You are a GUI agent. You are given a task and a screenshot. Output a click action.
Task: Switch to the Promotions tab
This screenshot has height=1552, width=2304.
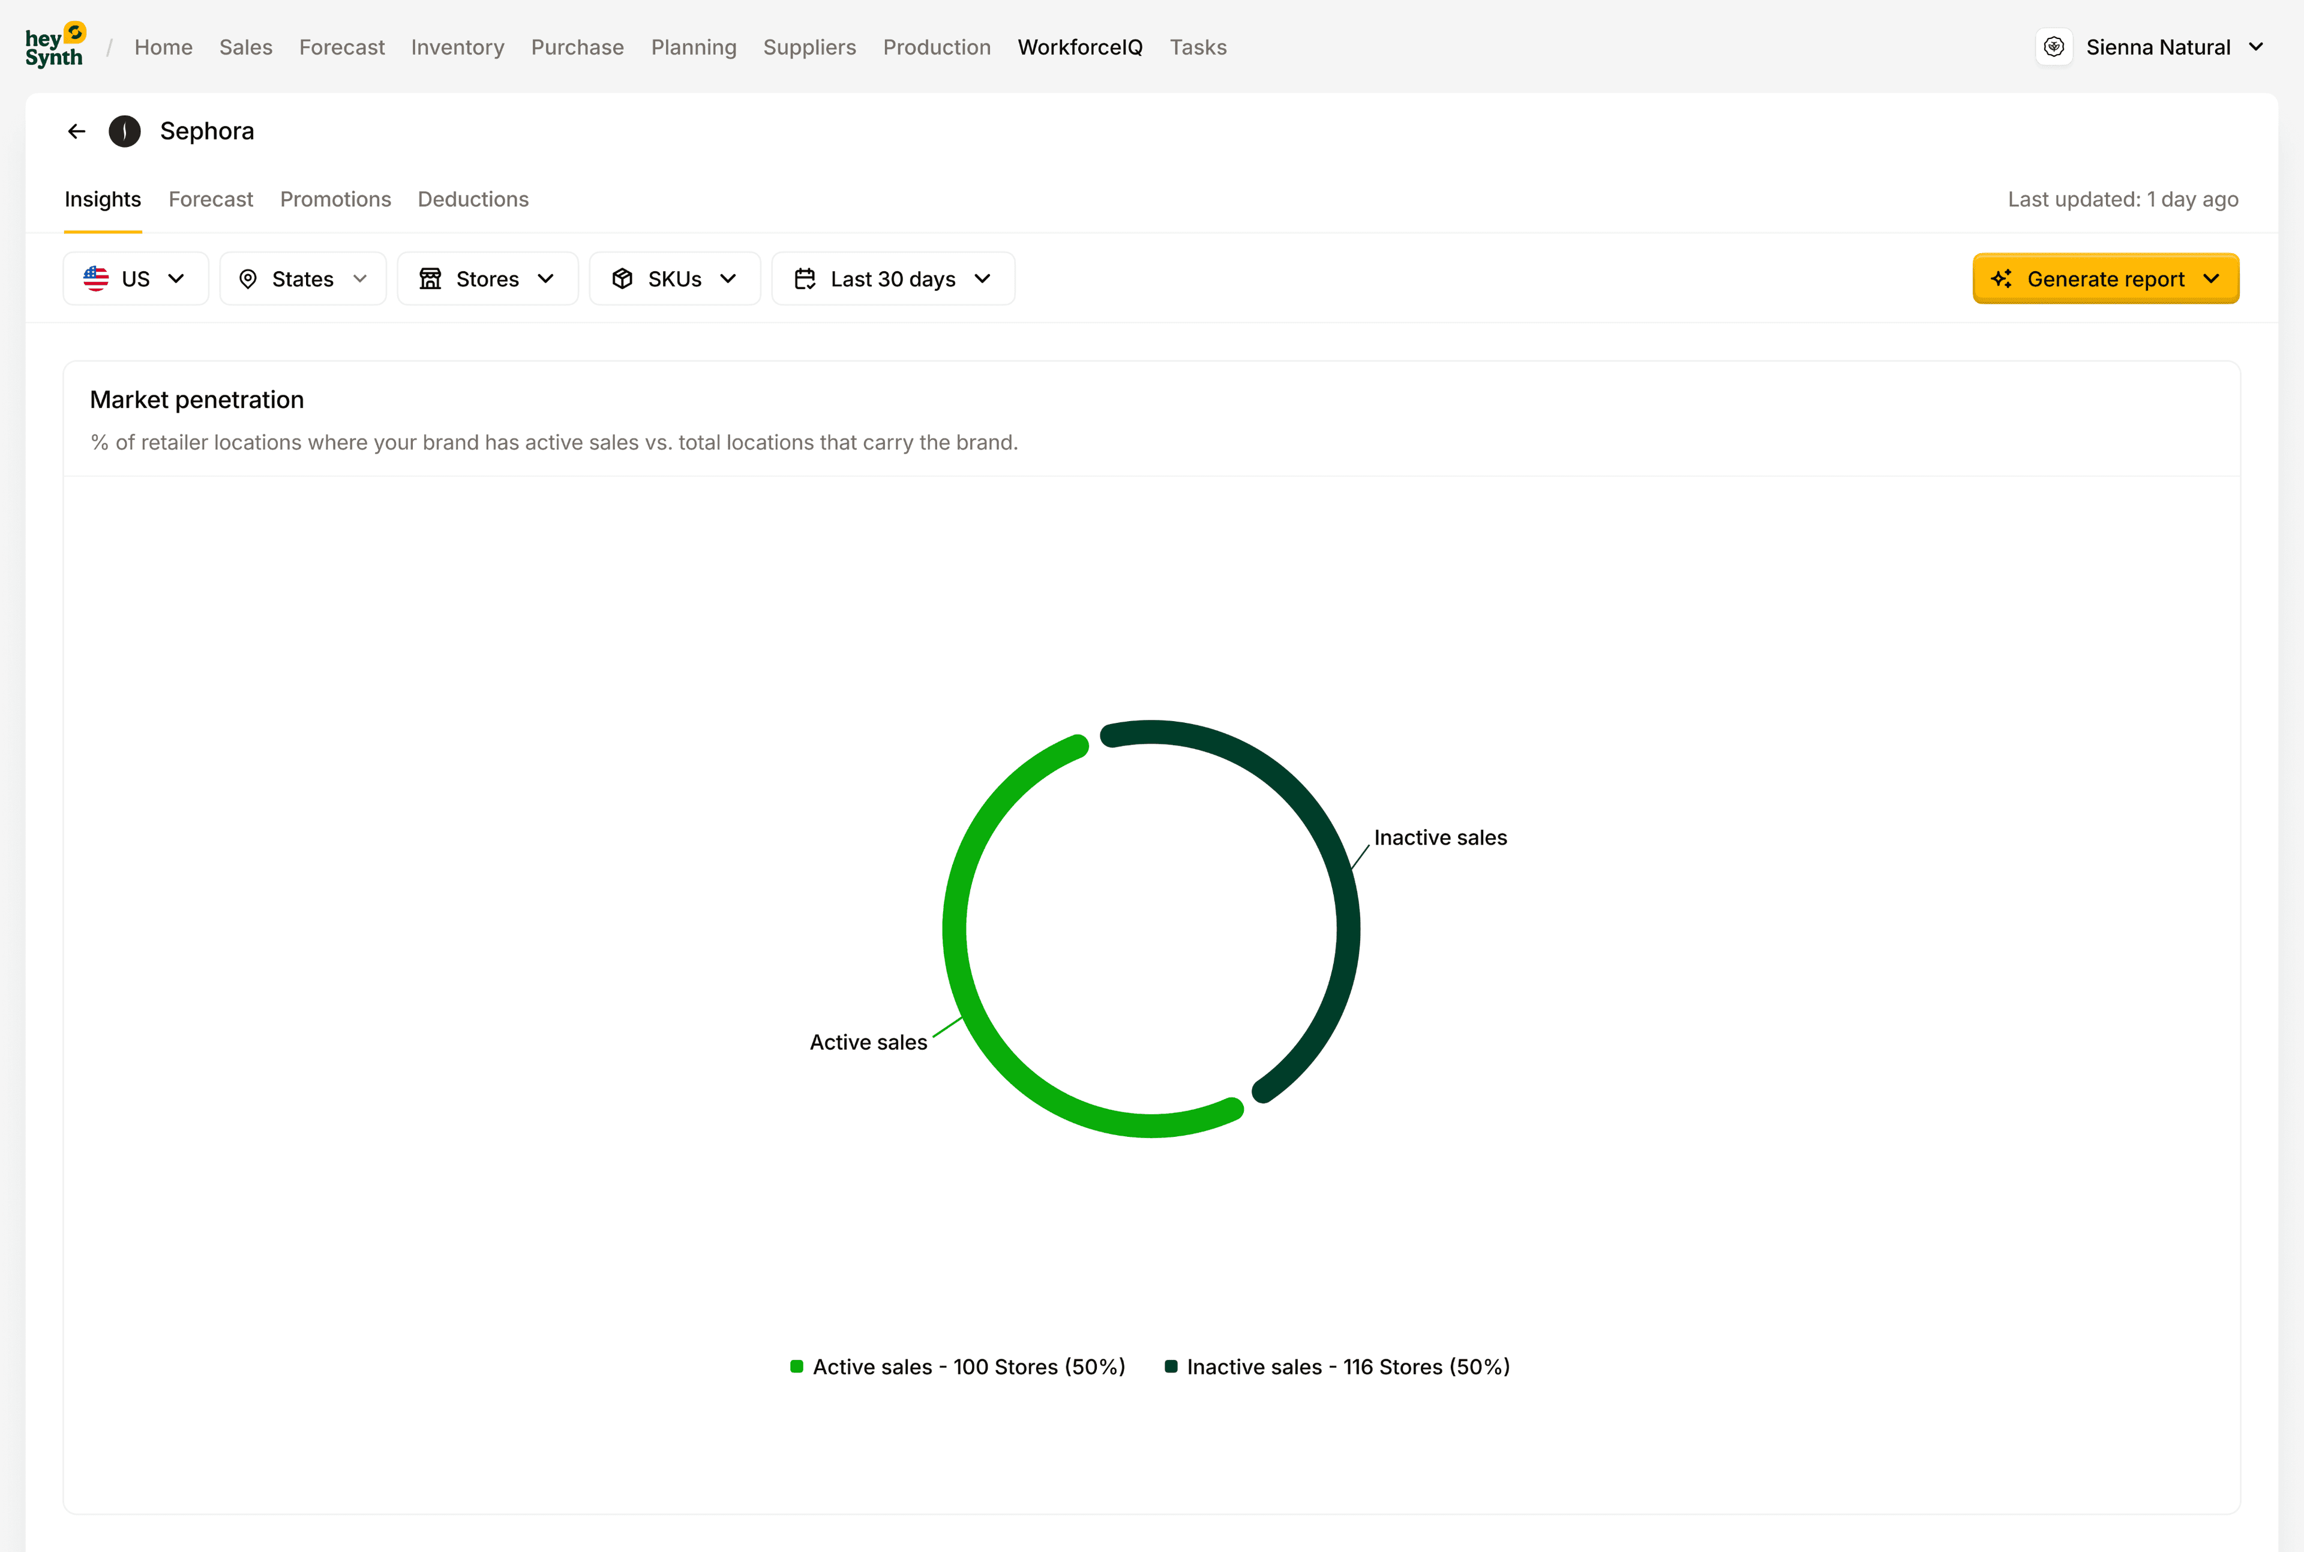[335, 199]
